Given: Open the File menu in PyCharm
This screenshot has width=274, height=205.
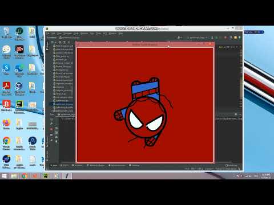Looking at the screenshot, I should pyautogui.click(x=48, y=34).
